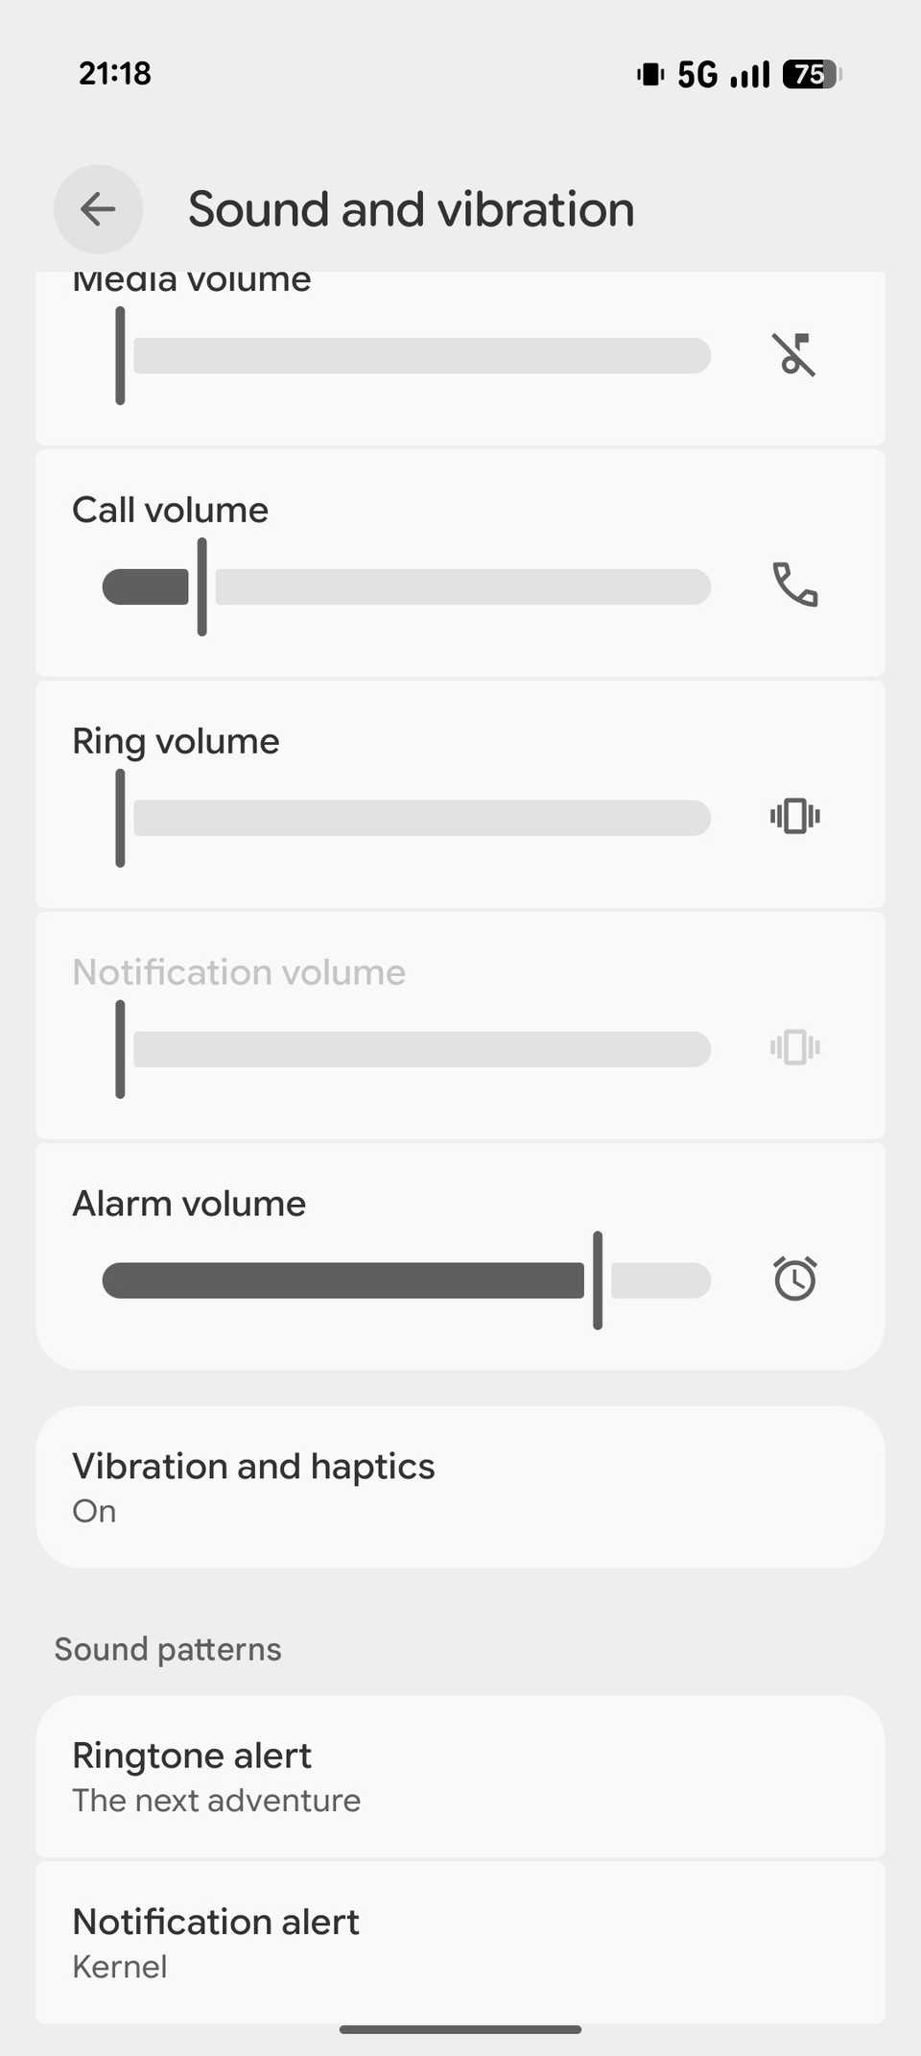This screenshot has width=921, height=2056.
Task: Open Vibration and haptics settings
Action: 460,1487
